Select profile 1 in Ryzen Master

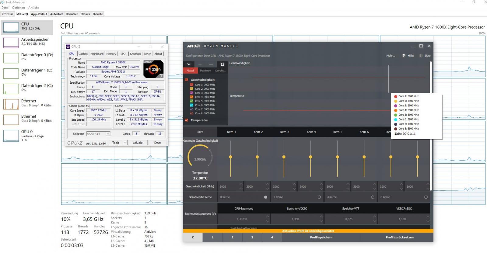212,237
